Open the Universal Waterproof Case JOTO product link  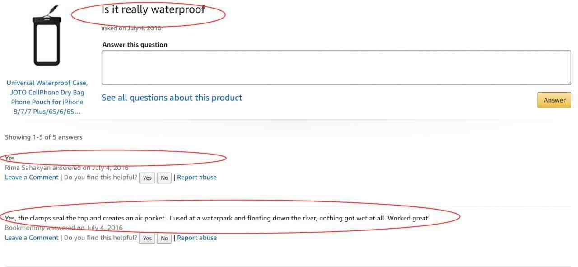(47, 97)
